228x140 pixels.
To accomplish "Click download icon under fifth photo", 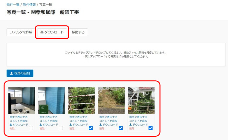I will pos(130,125).
